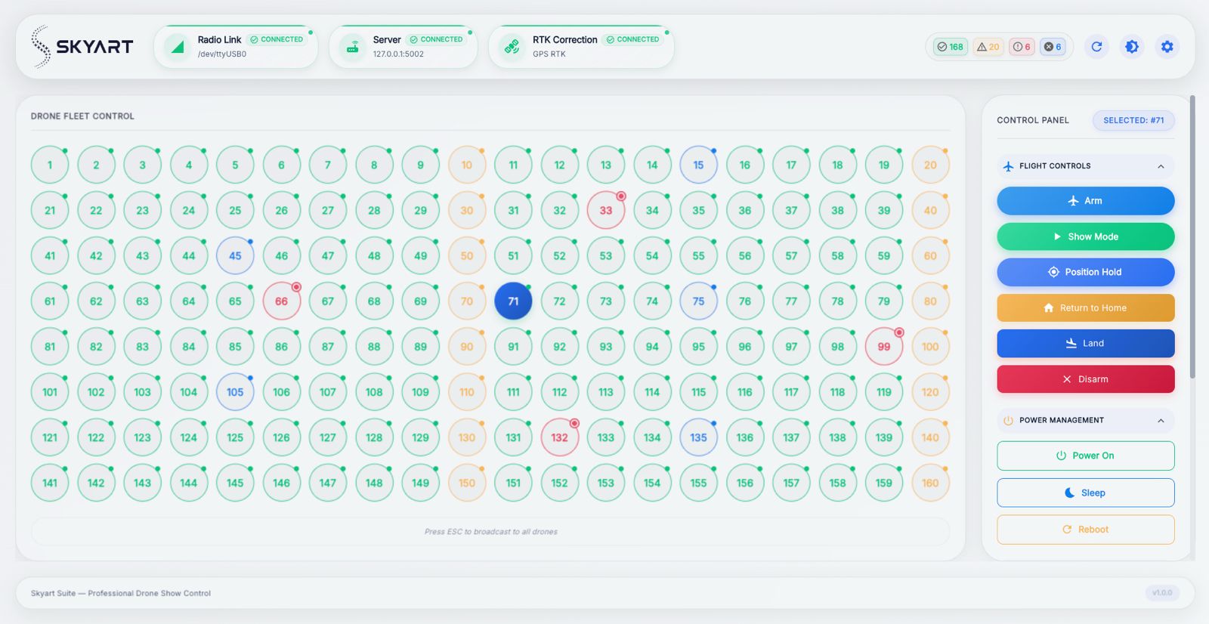This screenshot has height=624, width=1209.
Task: Click the power icon on Power Management header
Action: (1008, 421)
